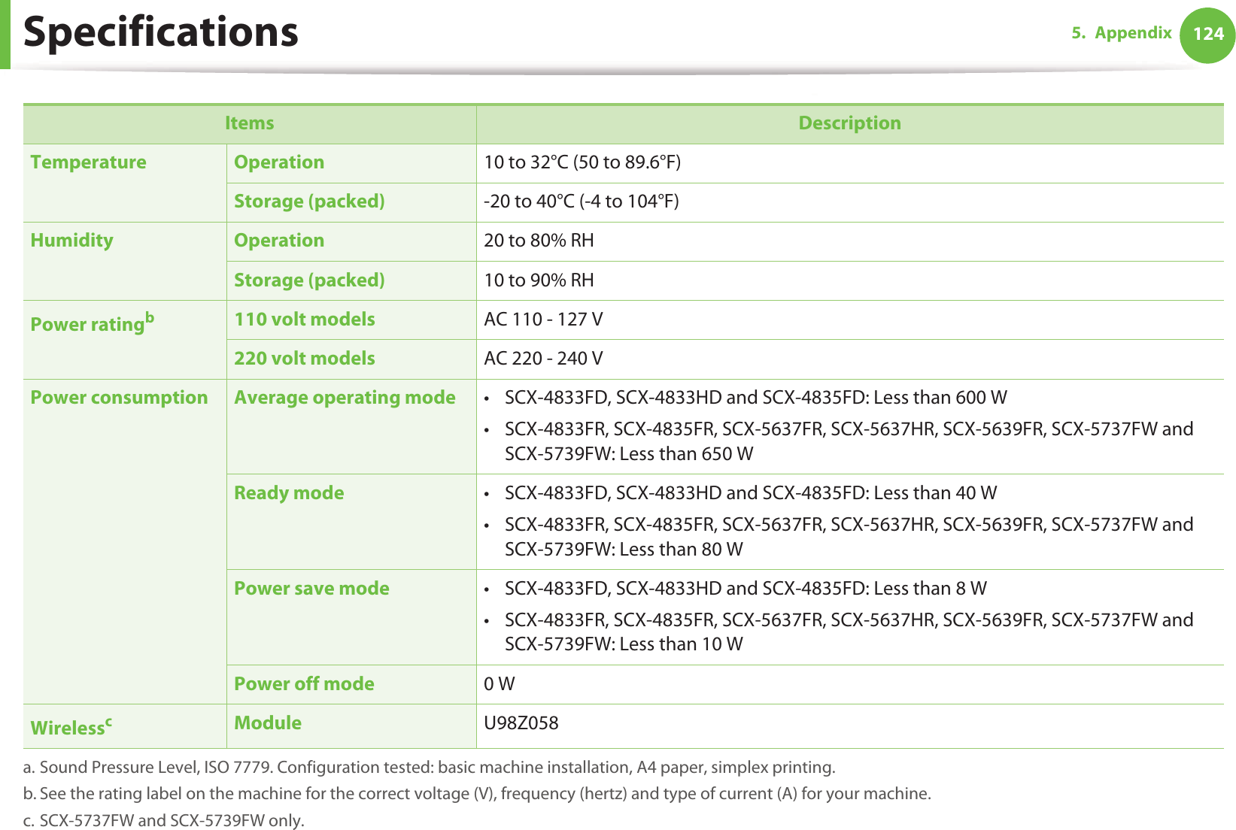Click the Ready mode label
Screen dimensions: 1236x830
289,493
